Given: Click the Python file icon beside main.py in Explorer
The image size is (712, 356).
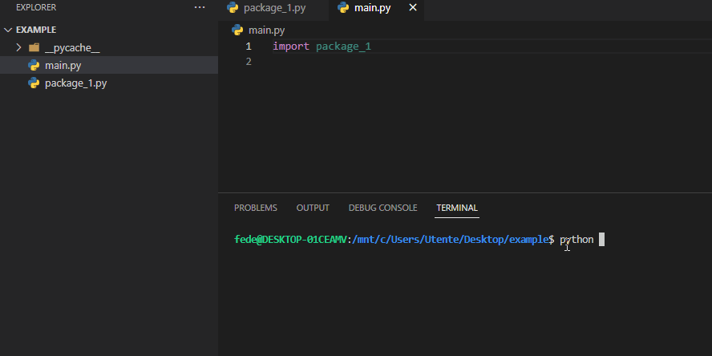Looking at the screenshot, I should tap(34, 66).
